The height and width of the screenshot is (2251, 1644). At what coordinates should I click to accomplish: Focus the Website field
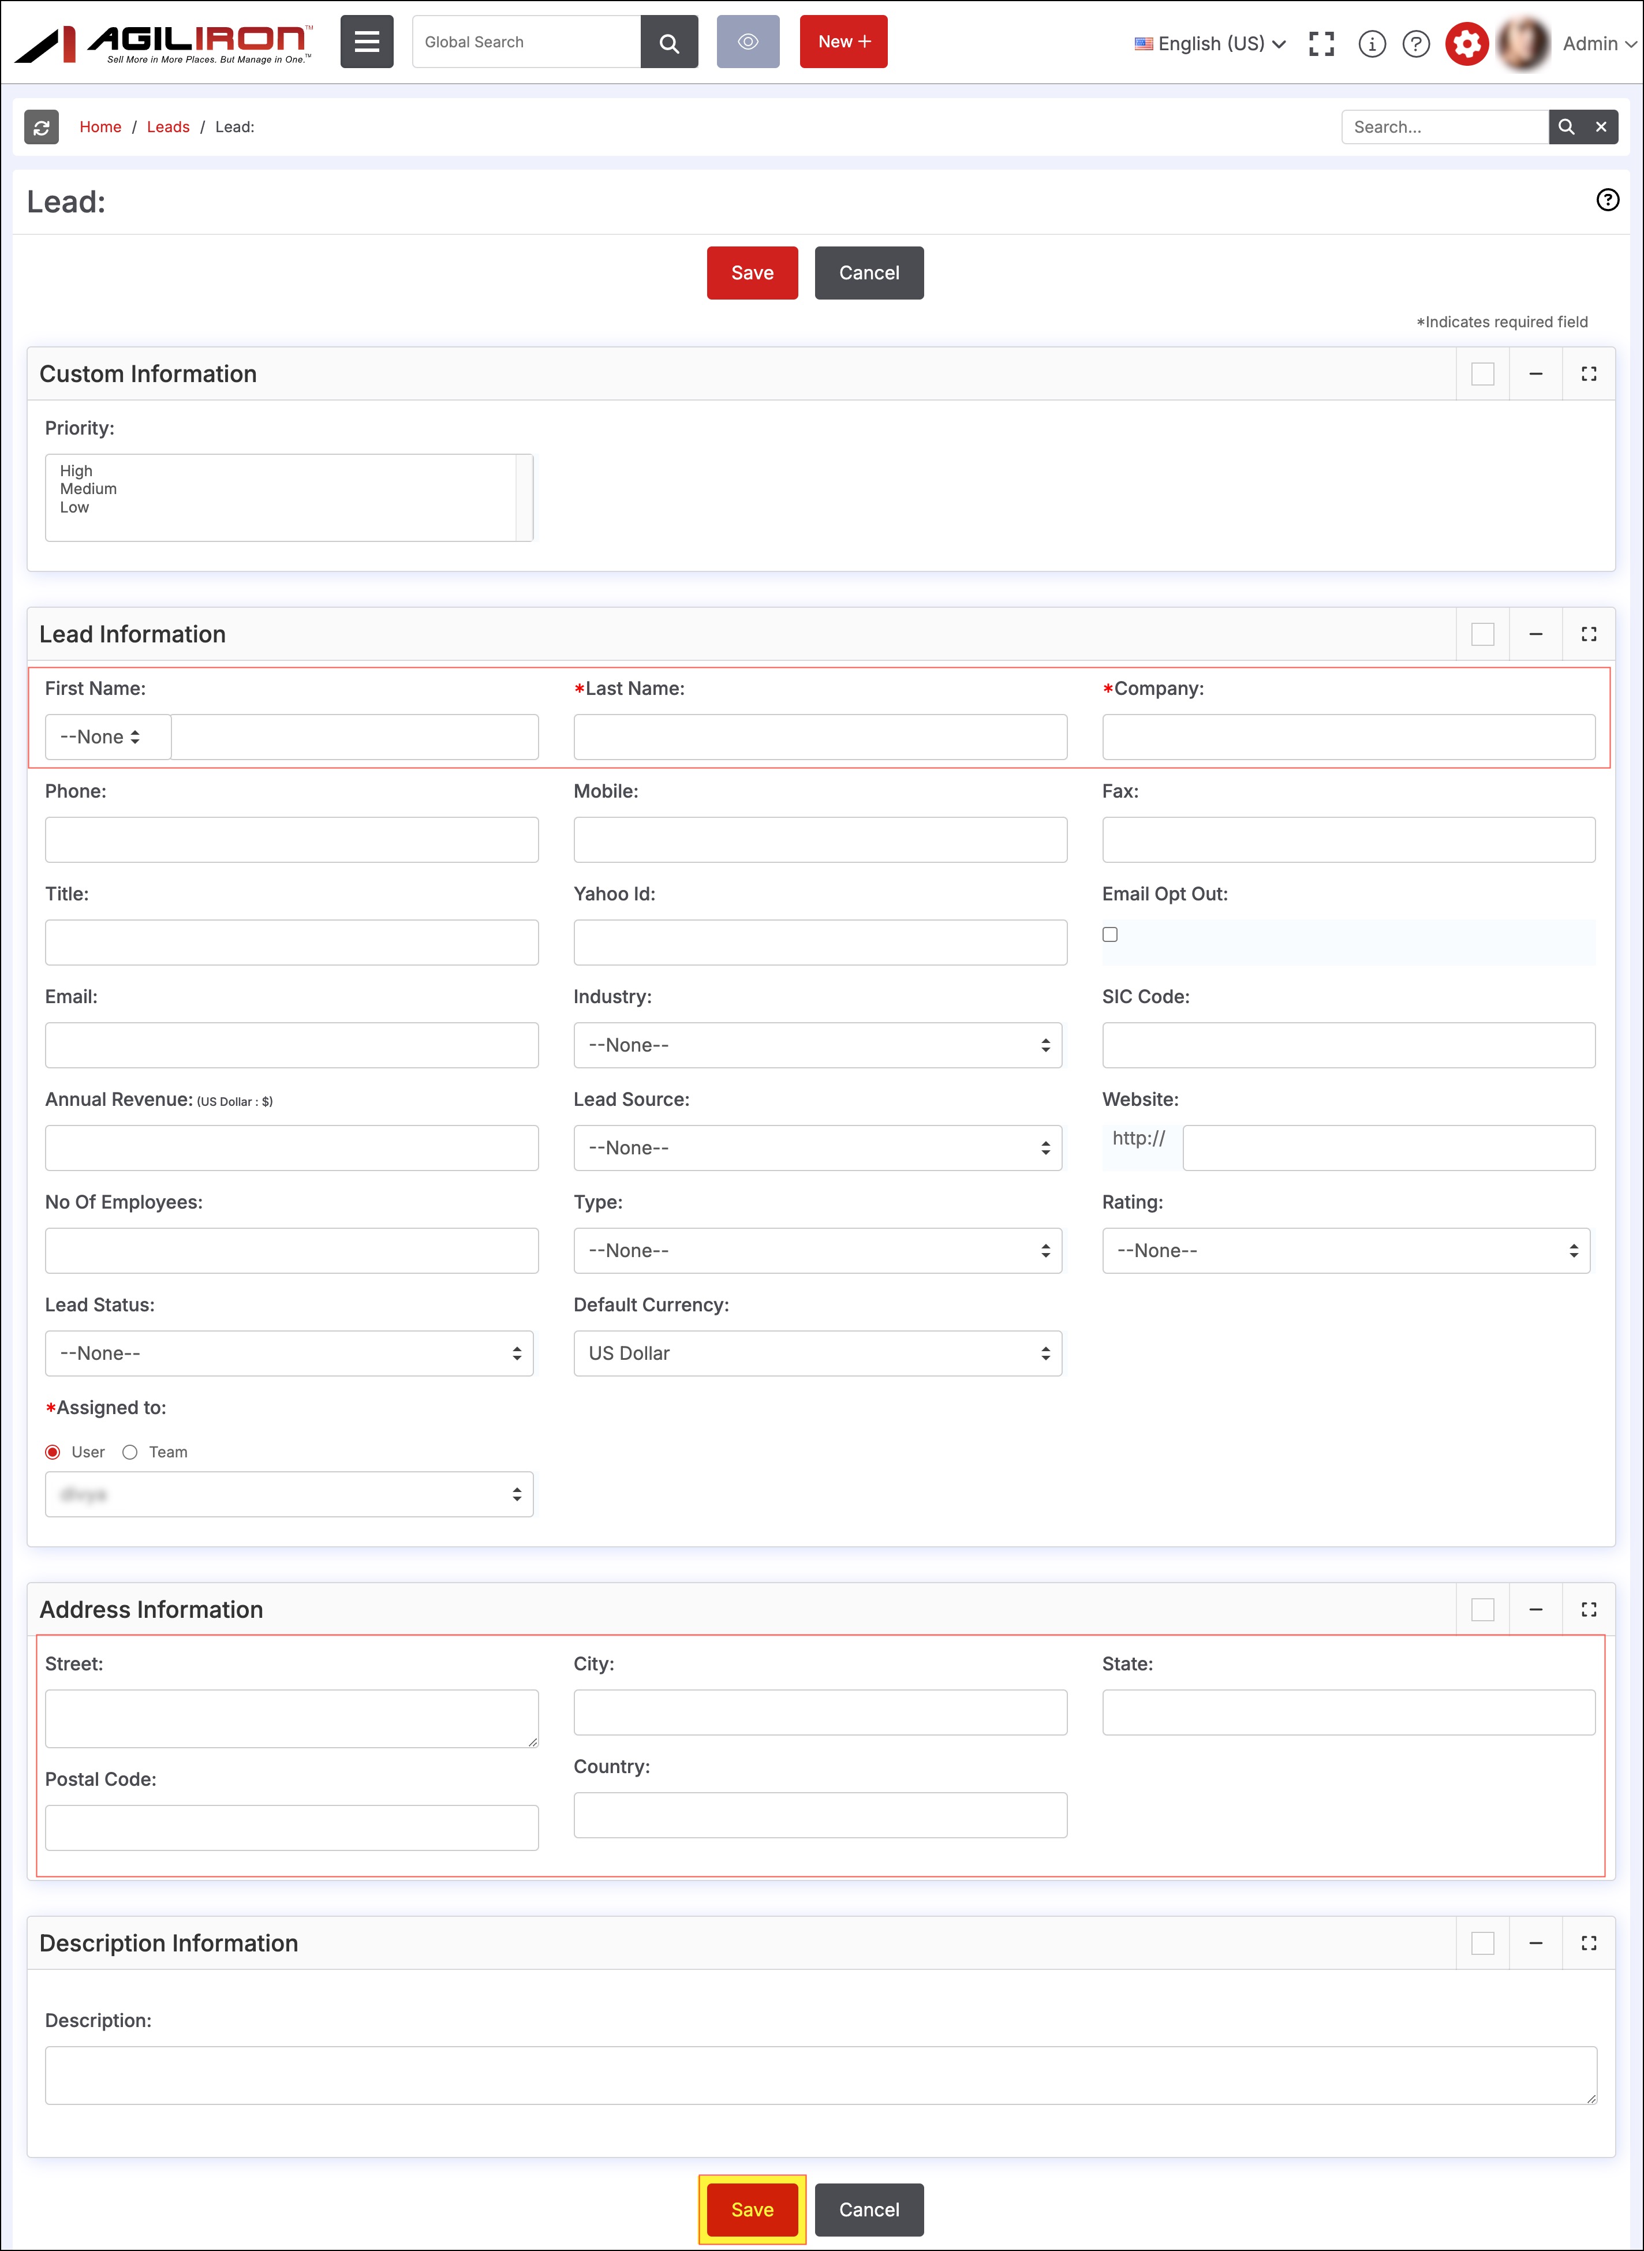(1388, 1147)
